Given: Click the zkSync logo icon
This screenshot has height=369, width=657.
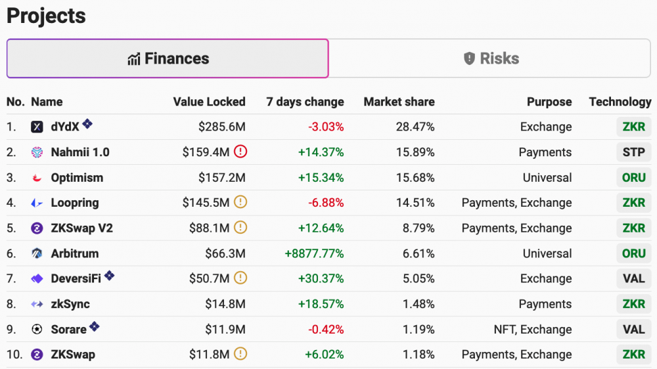Looking at the screenshot, I should click(x=37, y=304).
